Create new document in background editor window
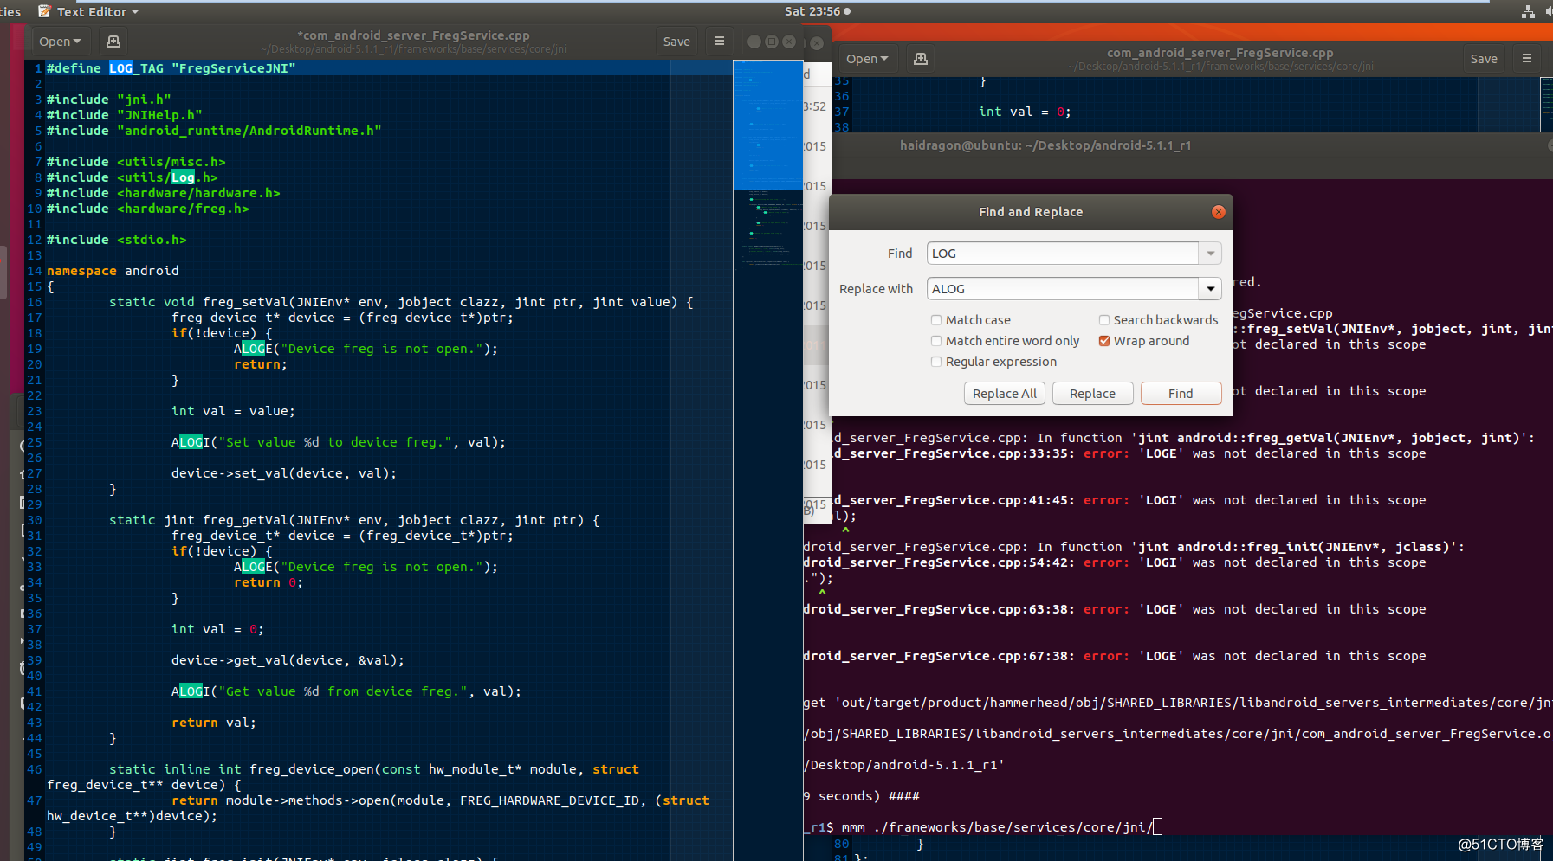 click(x=921, y=59)
